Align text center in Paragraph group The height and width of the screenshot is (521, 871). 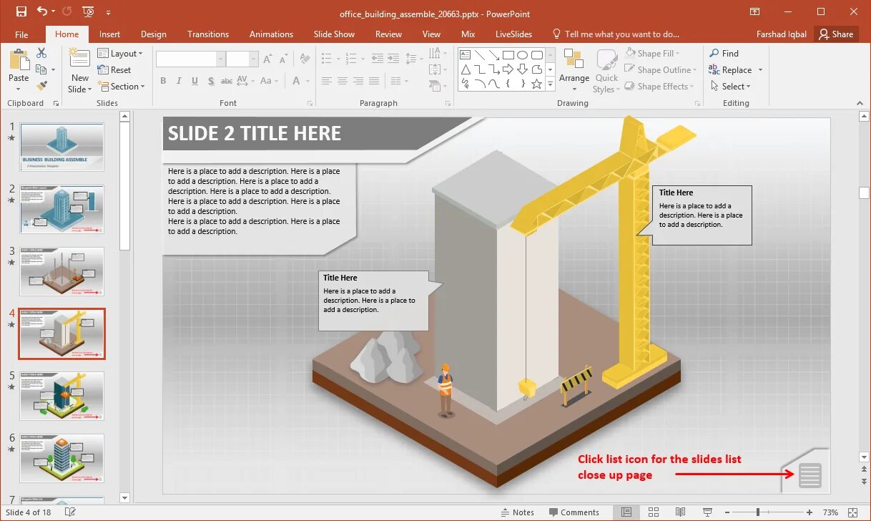tap(342, 81)
